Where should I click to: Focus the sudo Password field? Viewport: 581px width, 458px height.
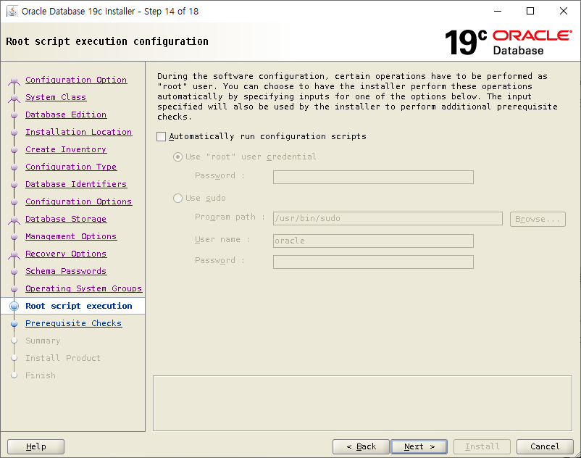point(373,262)
